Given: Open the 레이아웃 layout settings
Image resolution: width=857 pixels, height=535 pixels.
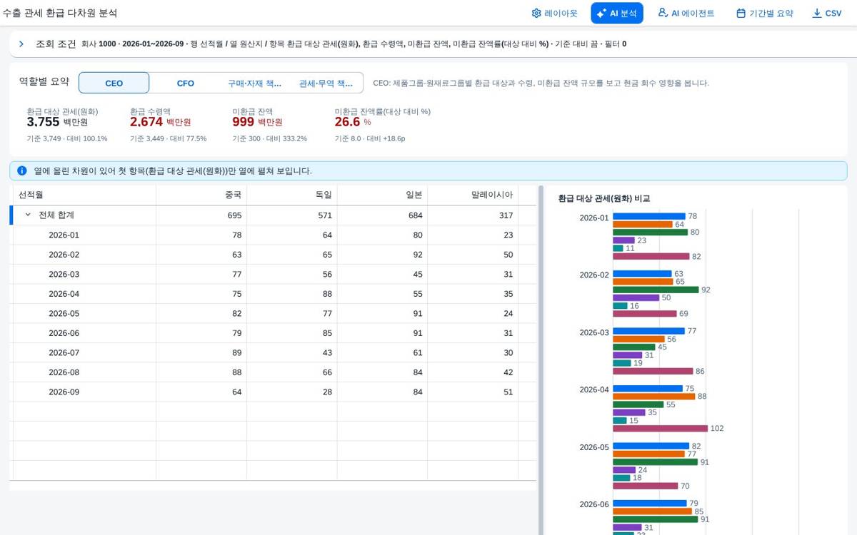Looking at the screenshot, I should pyautogui.click(x=554, y=13).
